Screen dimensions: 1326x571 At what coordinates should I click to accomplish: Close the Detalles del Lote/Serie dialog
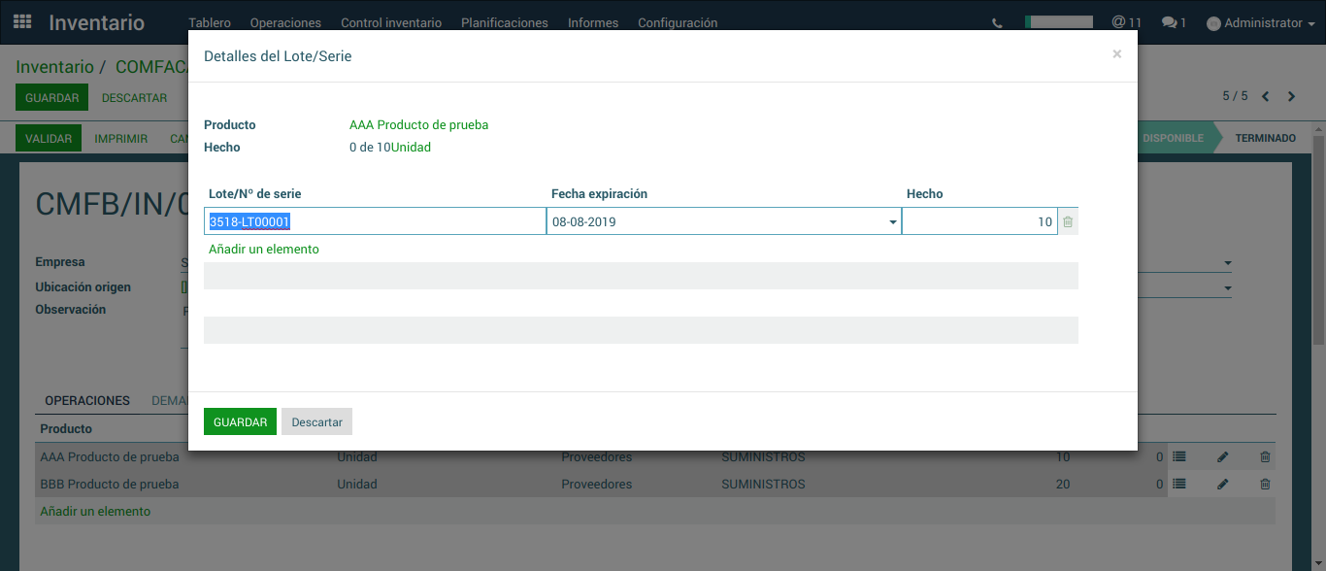click(x=1116, y=54)
